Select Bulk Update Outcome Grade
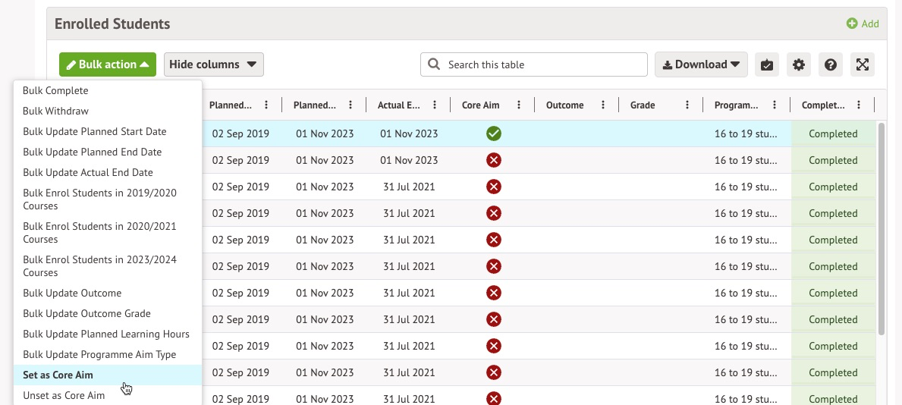Image resolution: width=902 pixels, height=405 pixels. pyautogui.click(x=86, y=313)
